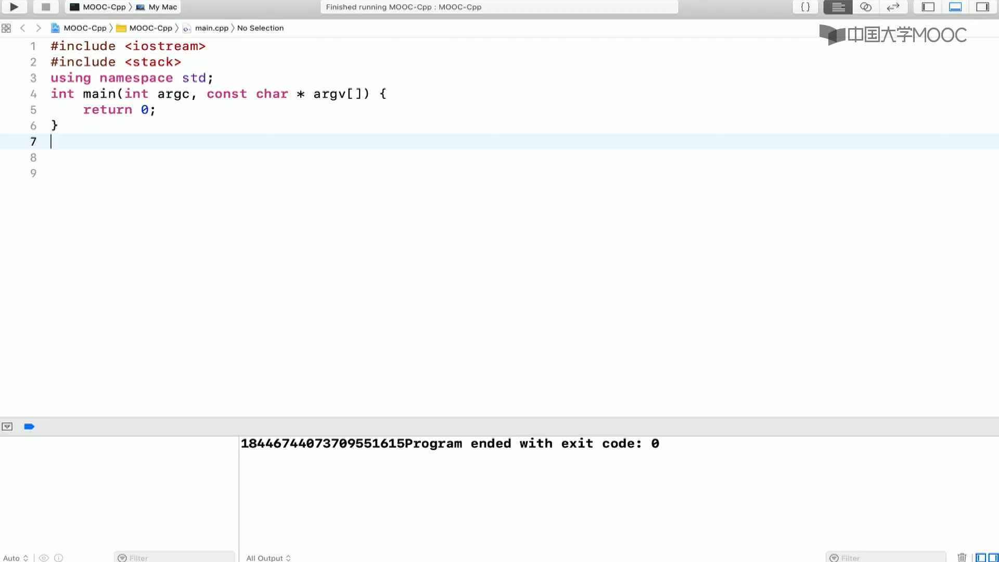Hide the debug area with the arrow button
This screenshot has width=999, height=562.
point(7,427)
